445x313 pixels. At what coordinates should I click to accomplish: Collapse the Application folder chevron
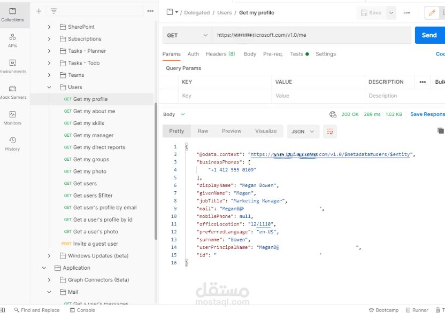[44, 268]
